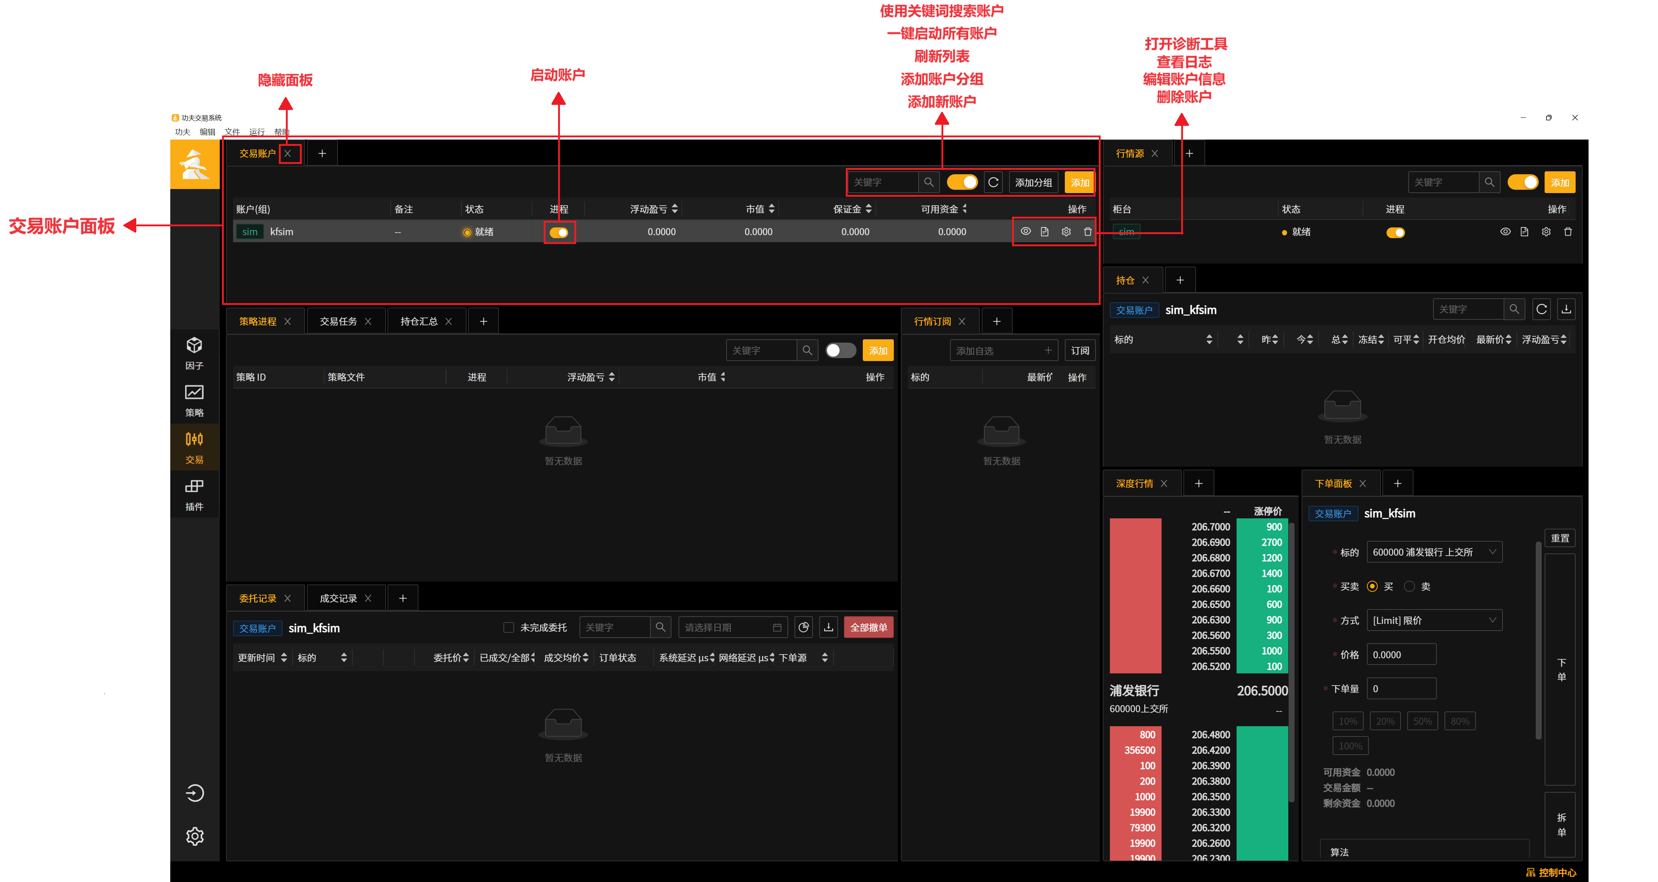Select the 卖 (sell) radio button
Image resolution: width=1658 pixels, height=882 pixels.
(x=1409, y=586)
